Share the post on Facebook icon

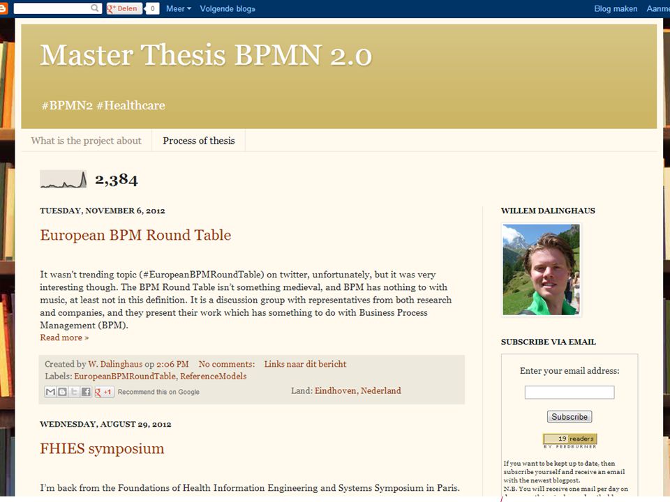click(86, 391)
